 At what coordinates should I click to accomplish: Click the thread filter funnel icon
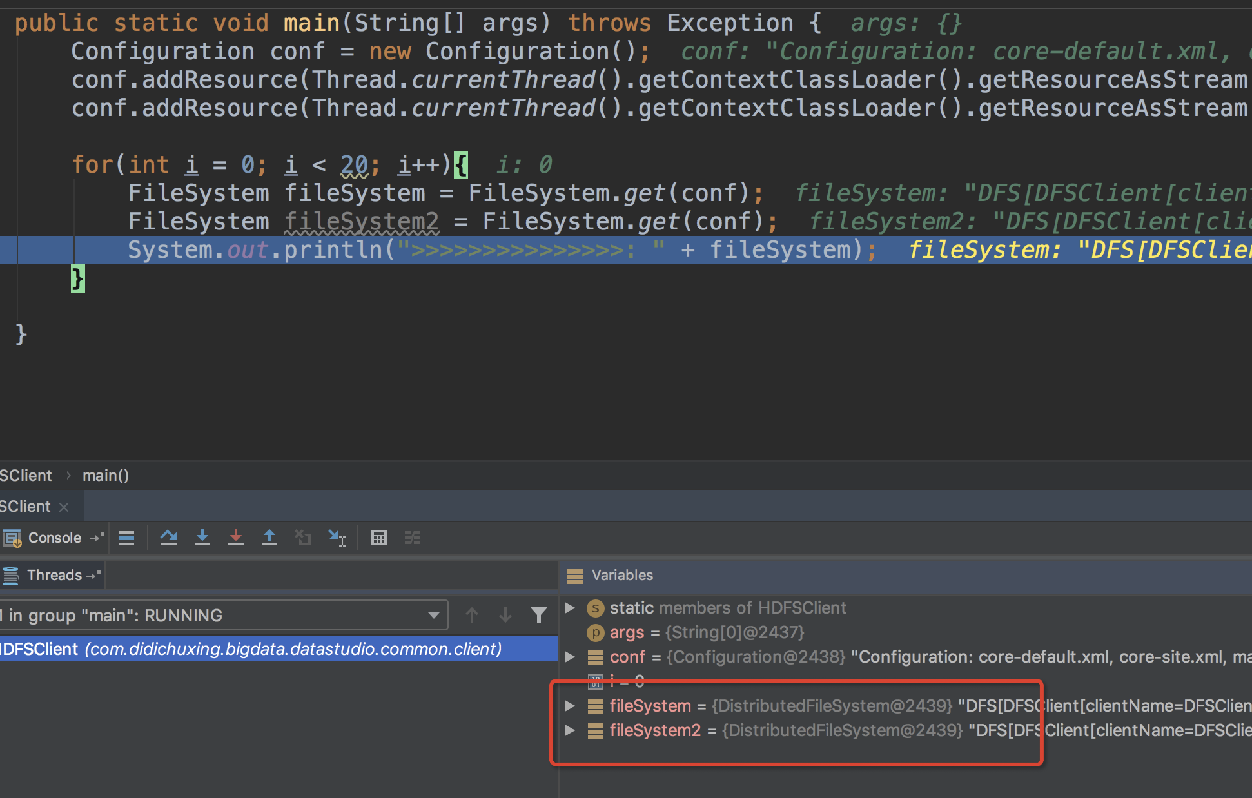[x=539, y=616]
